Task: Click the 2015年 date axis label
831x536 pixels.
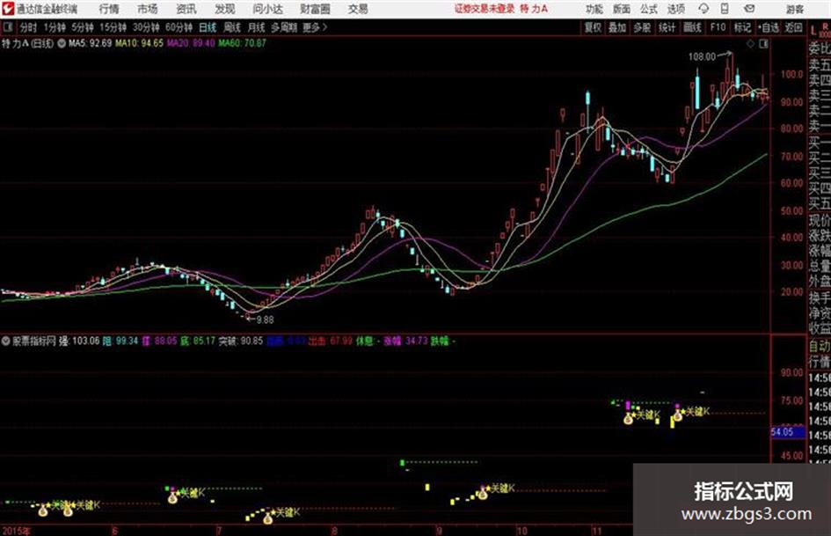Action: click(16, 531)
